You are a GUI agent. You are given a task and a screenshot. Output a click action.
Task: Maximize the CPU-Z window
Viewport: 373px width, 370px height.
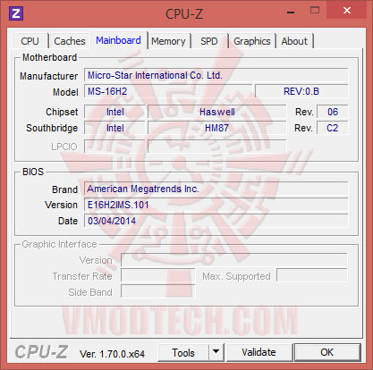tap(315, 11)
